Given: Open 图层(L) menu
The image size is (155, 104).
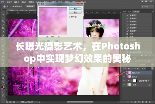Looking at the screenshot, I should (31, 2).
